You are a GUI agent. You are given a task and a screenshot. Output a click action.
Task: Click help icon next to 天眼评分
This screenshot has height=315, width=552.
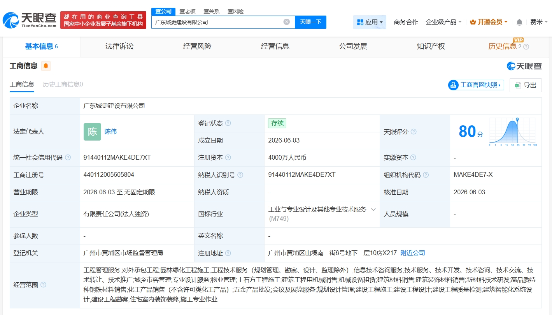point(414,132)
